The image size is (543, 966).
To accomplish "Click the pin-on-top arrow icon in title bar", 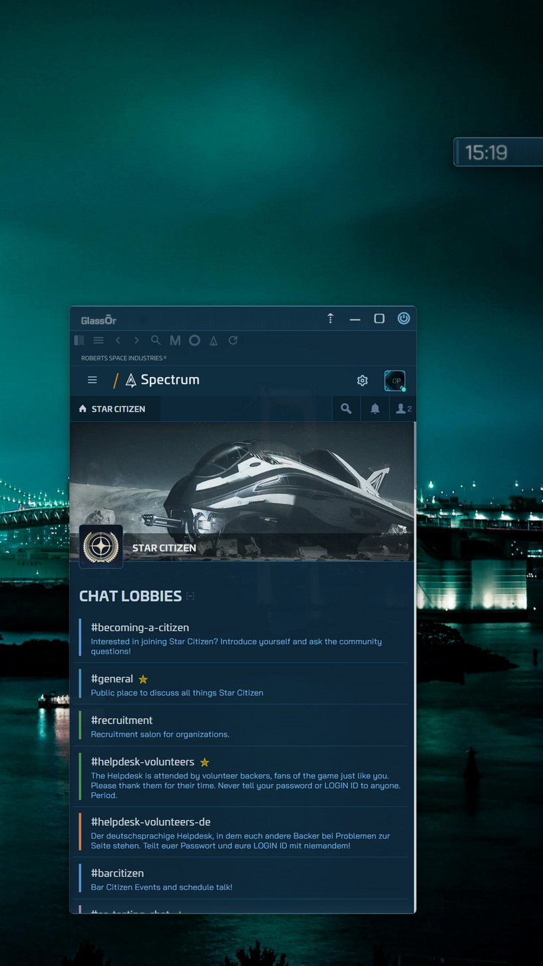I will pyautogui.click(x=330, y=318).
